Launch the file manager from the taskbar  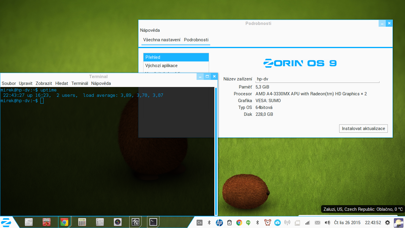(29, 222)
